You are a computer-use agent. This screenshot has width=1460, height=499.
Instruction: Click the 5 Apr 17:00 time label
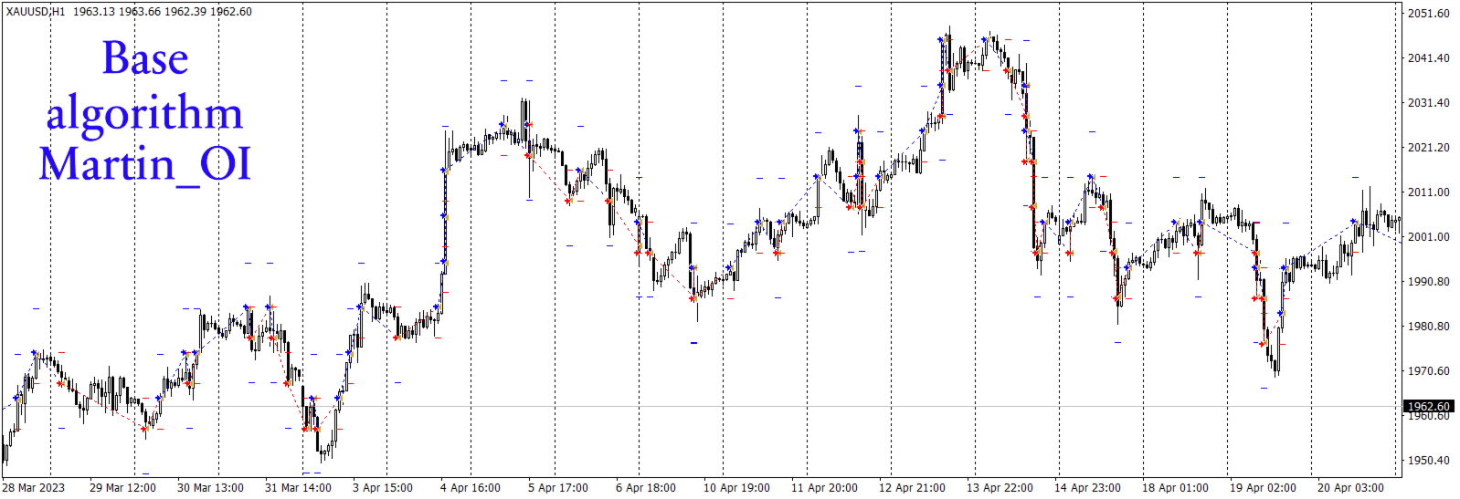coord(558,488)
